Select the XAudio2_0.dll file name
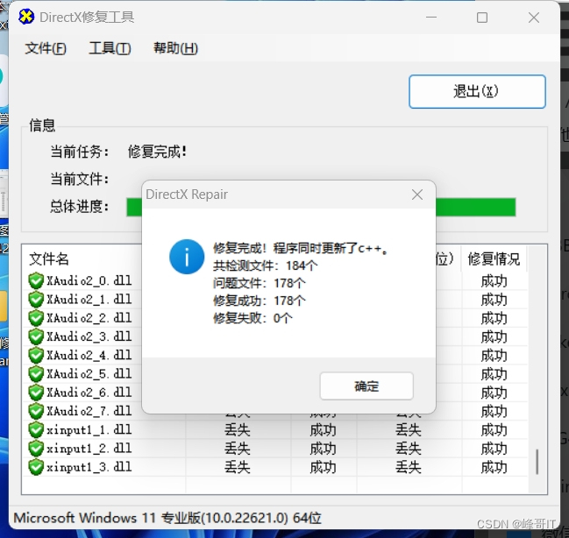The width and height of the screenshot is (569, 538). click(89, 280)
